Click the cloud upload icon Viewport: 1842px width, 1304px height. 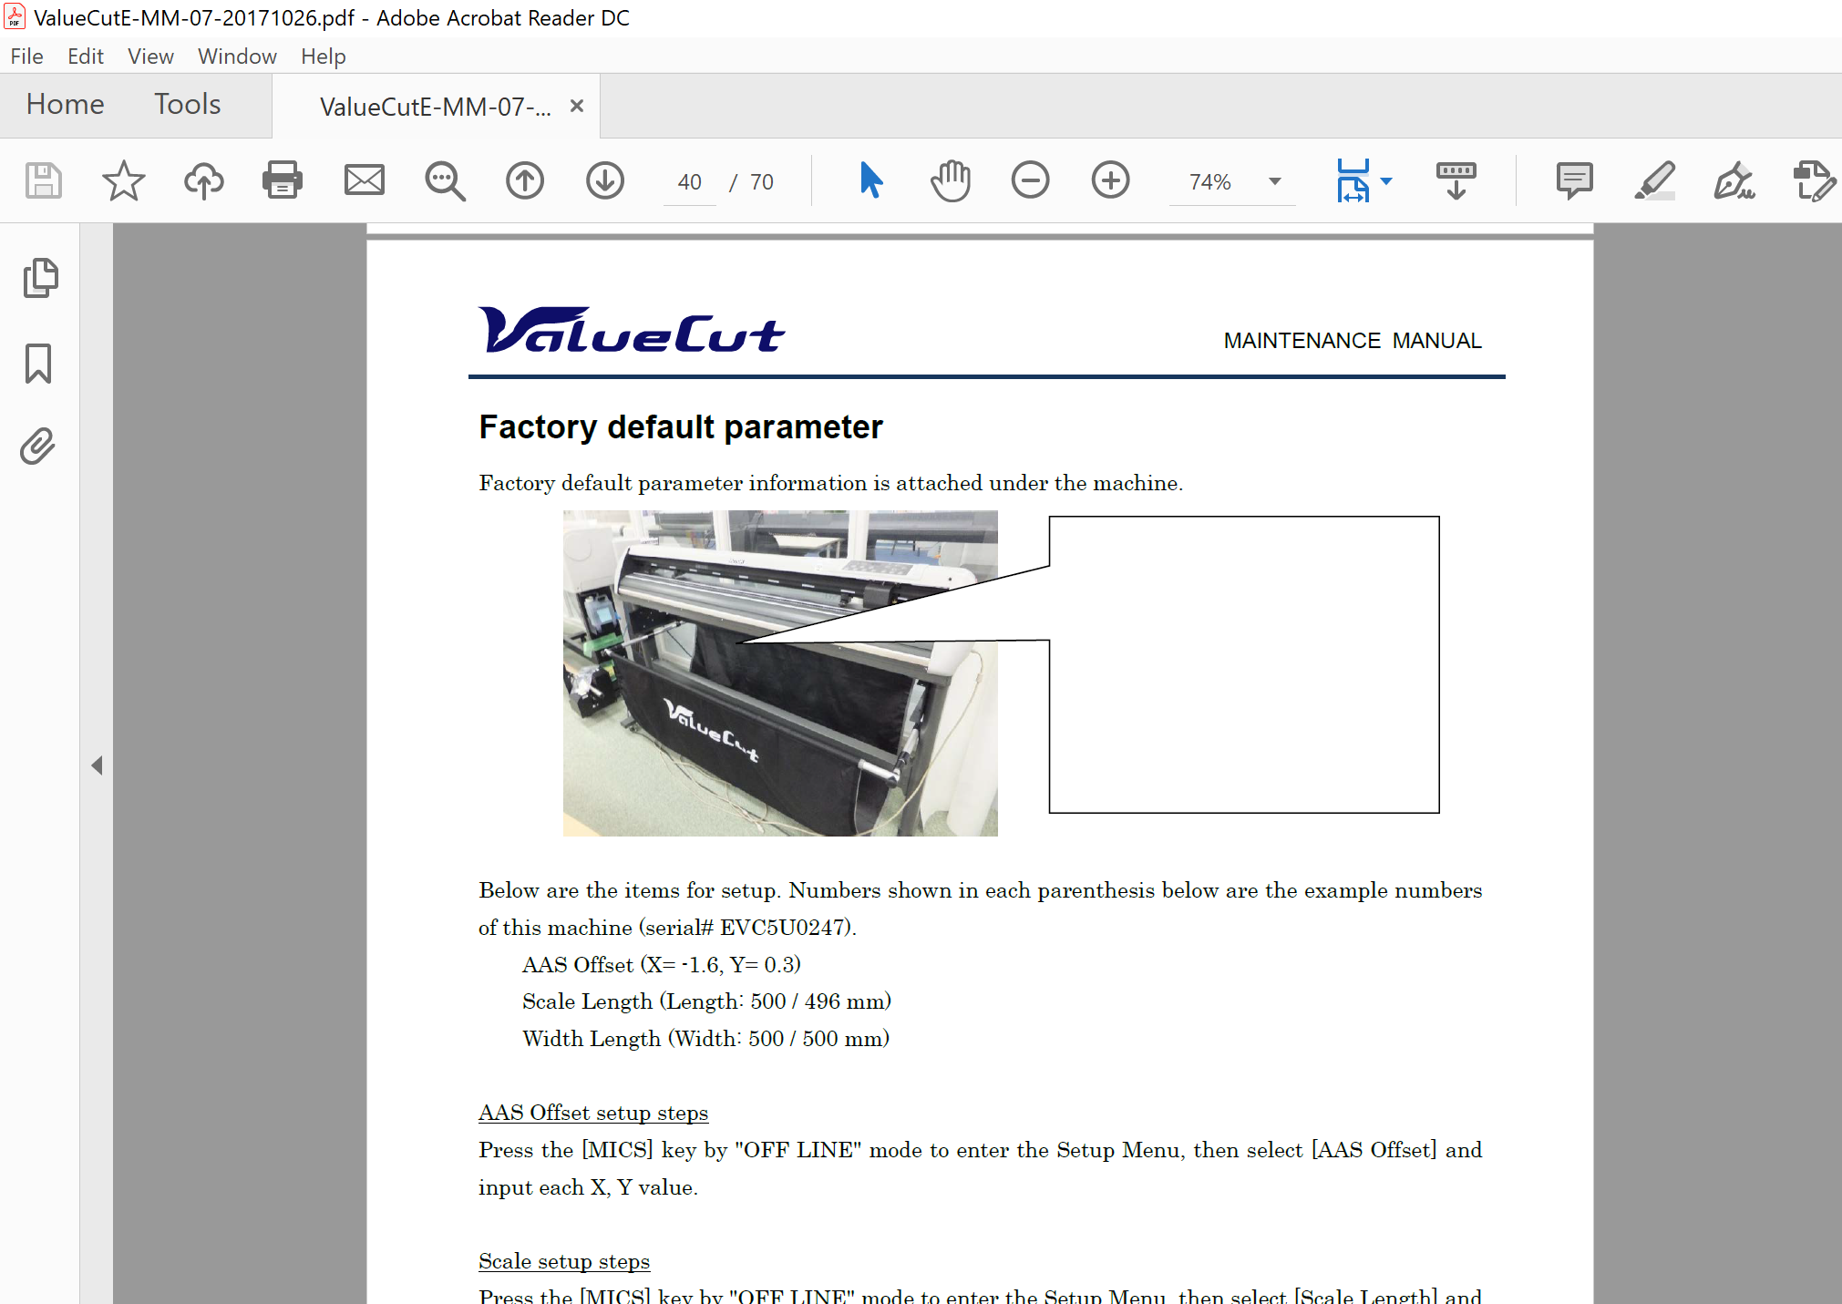point(203,180)
